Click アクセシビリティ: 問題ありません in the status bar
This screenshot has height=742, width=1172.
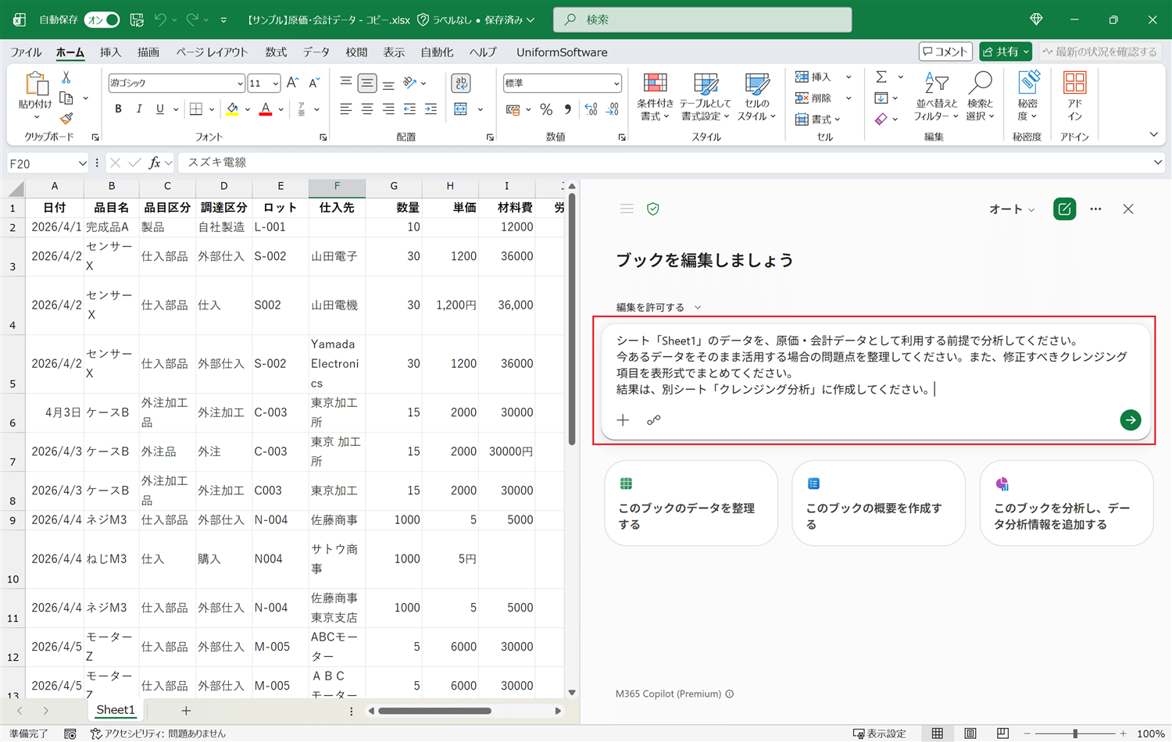coord(158,733)
